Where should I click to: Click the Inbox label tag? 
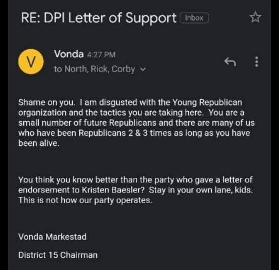pos(194,18)
